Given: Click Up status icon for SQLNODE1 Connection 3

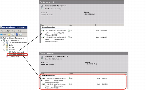Looking at the screenshot, I should coord(69,31).
